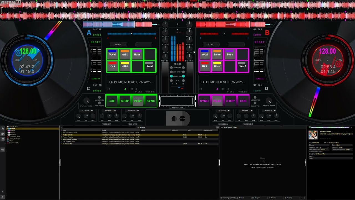
Task: Toggle left Loop Move button
Action: tap(171, 68)
